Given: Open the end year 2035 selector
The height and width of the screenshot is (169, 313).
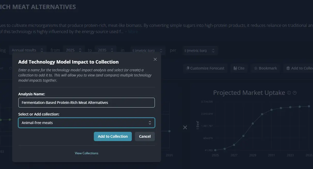Looking at the screenshot, I should pos(105,50).
